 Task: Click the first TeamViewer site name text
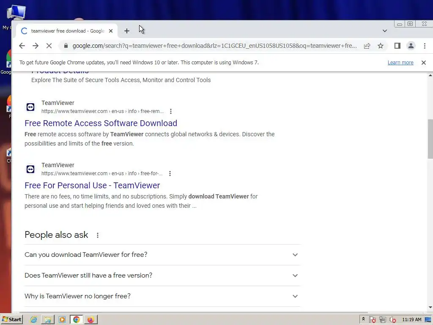[x=58, y=103]
